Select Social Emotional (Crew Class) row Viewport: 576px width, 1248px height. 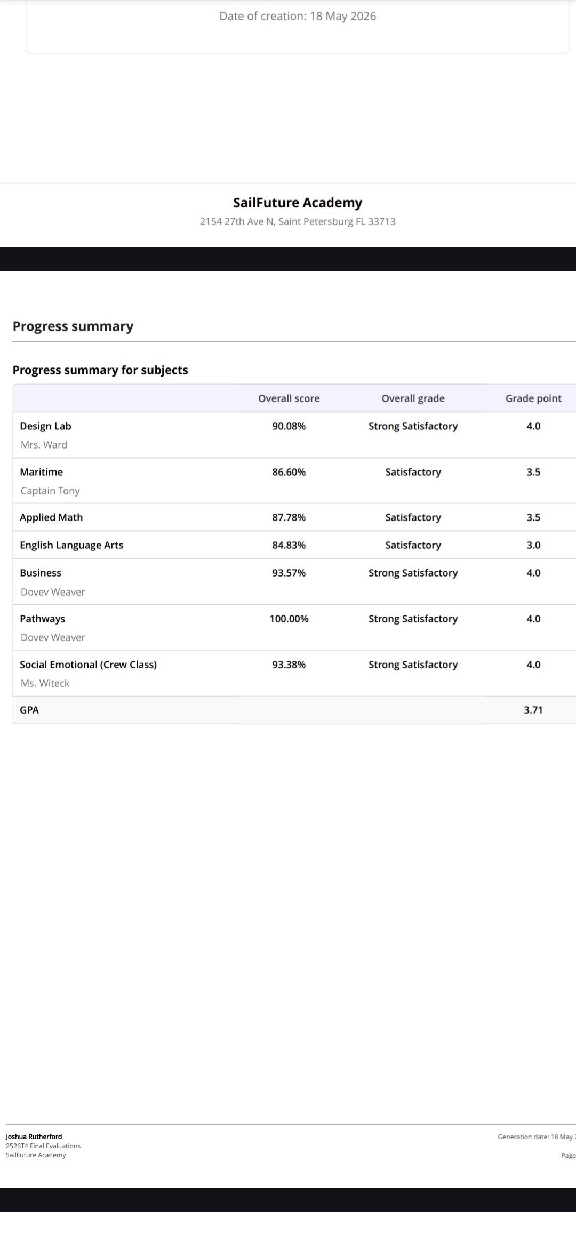[x=294, y=674]
